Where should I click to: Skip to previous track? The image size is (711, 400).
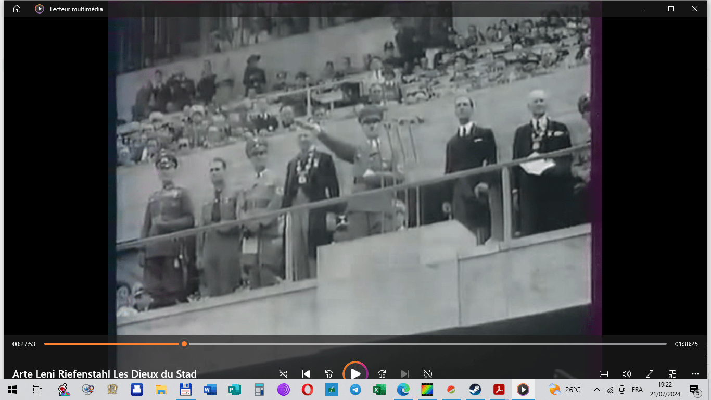click(306, 374)
